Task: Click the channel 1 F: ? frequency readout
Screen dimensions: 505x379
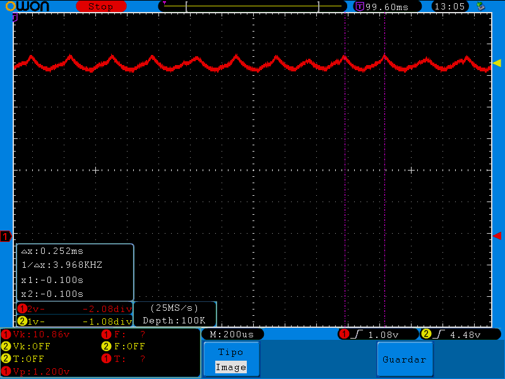Action: tap(130, 334)
